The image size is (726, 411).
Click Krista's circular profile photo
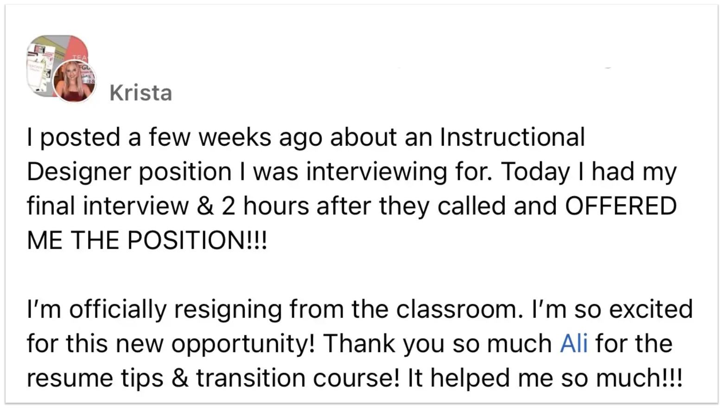pos(74,81)
